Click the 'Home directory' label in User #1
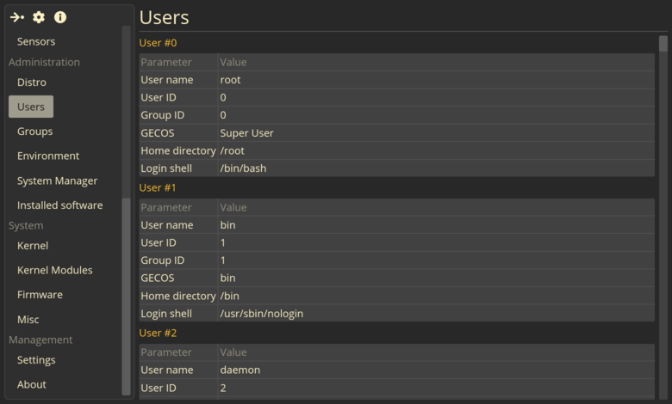The width and height of the screenshot is (672, 404). tap(178, 296)
